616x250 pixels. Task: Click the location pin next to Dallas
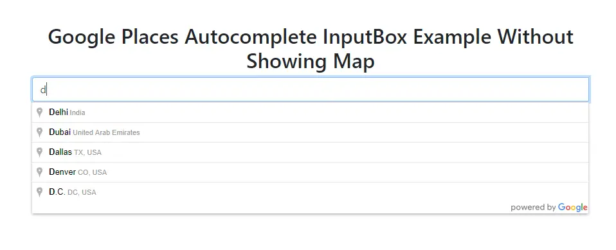39,153
